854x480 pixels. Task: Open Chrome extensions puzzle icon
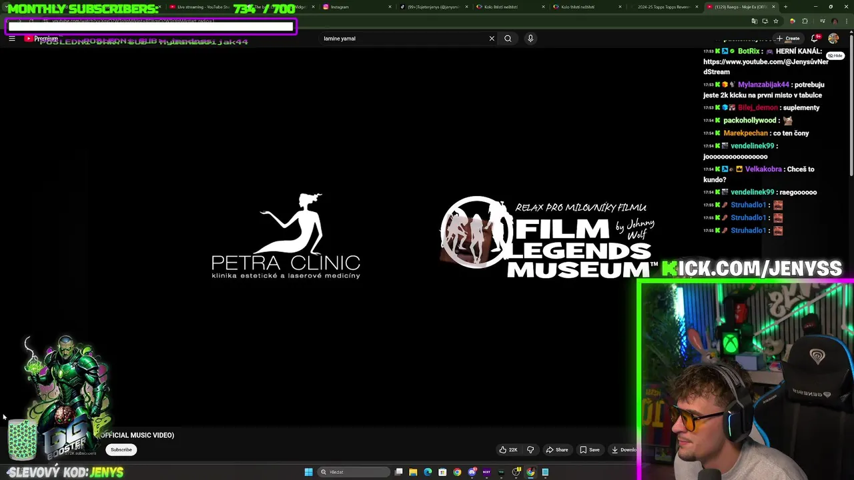pyautogui.click(x=805, y=21)
